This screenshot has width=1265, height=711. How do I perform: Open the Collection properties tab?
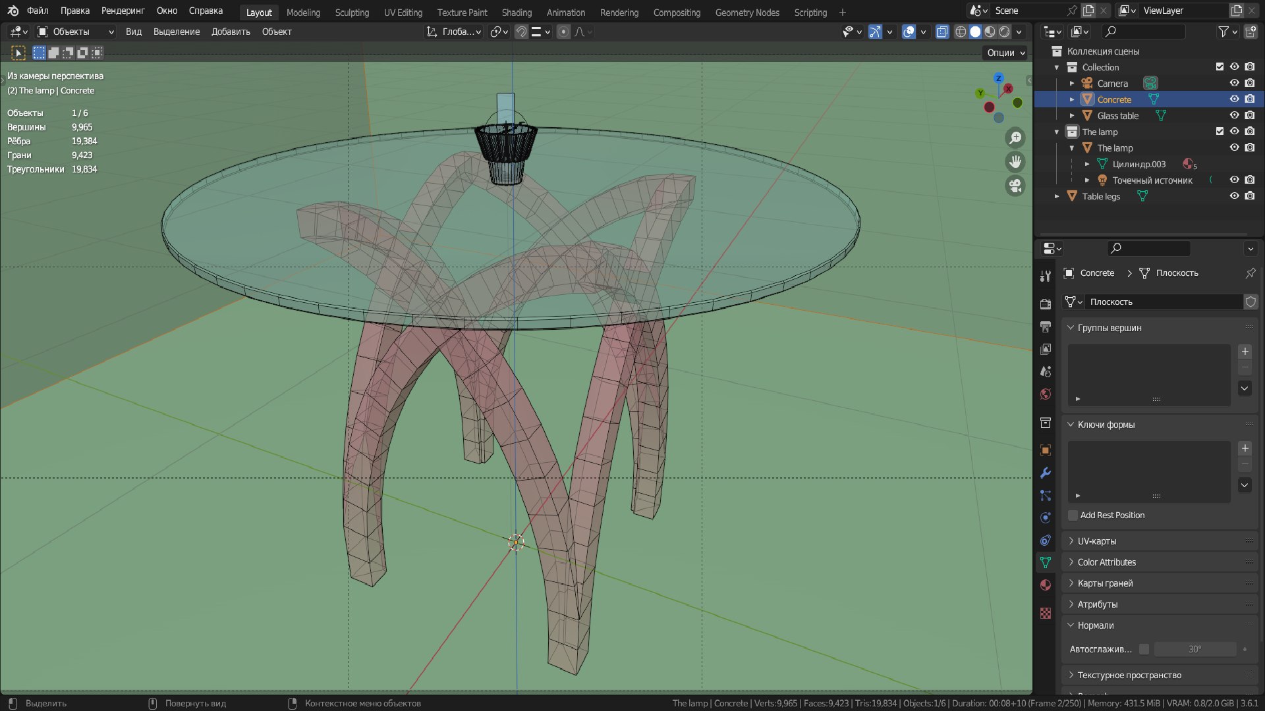1046,423
